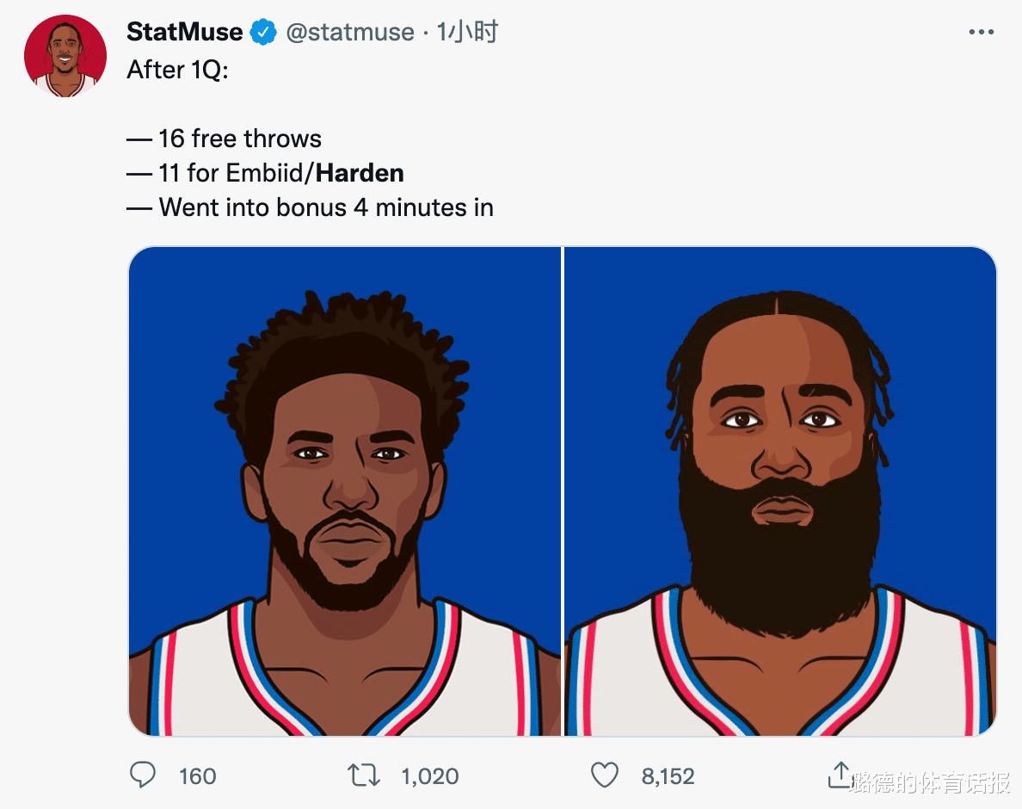View the Harden illustration image

click(780, 491)
